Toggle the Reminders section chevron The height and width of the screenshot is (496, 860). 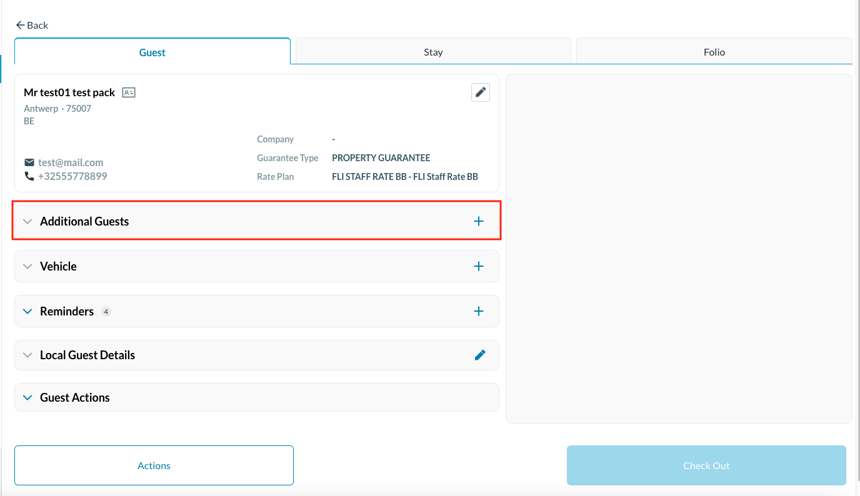pyautogui.click(x=27, y=312)
